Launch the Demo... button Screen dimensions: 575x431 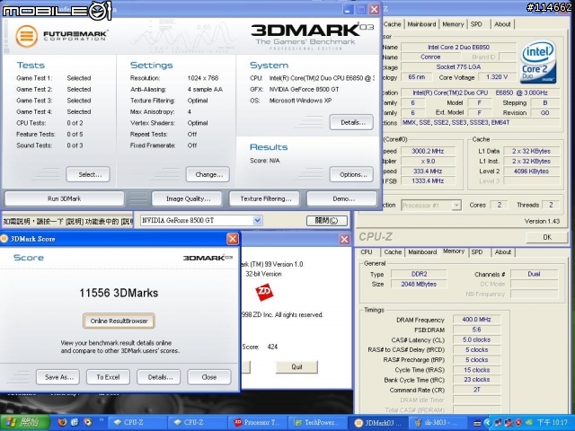click(x=342, y=198)
